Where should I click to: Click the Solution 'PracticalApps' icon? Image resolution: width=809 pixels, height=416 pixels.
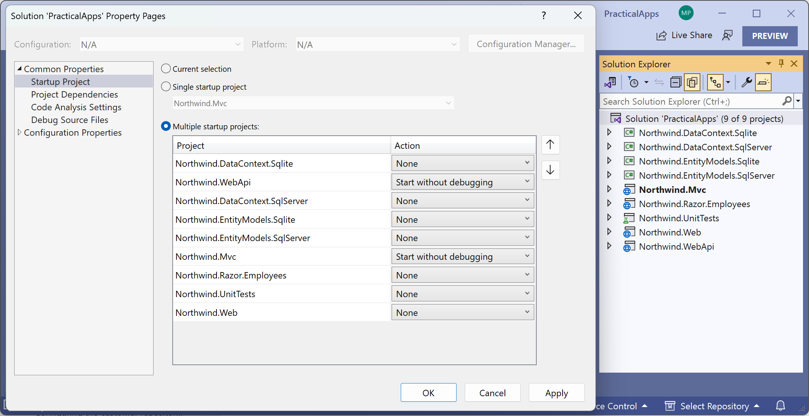click(x=616, y=118)
